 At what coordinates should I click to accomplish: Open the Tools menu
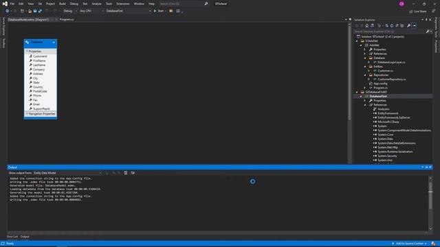point(109,4)
